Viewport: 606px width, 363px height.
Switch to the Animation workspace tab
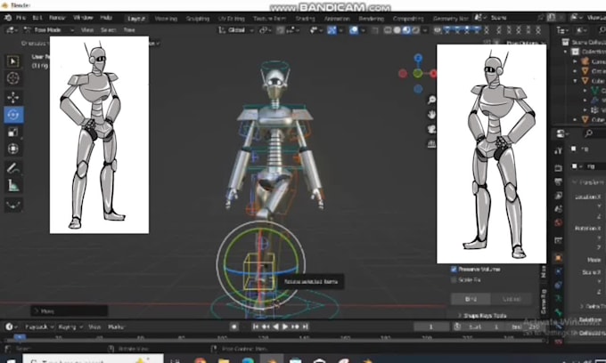[x=337, y=19]
